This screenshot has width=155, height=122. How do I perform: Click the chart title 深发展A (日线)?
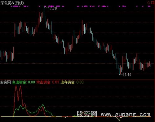pos(12,3)
